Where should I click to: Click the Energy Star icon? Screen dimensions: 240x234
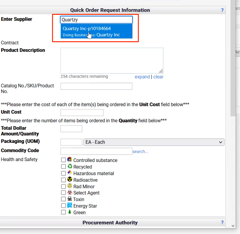click(70, 205)
